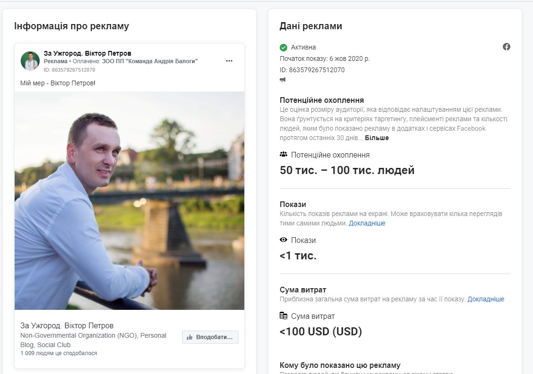This screenshot has height=374, width=533.
Task: Click the coins icon next to Сума витрат
Action: click(x=283, y=316)
